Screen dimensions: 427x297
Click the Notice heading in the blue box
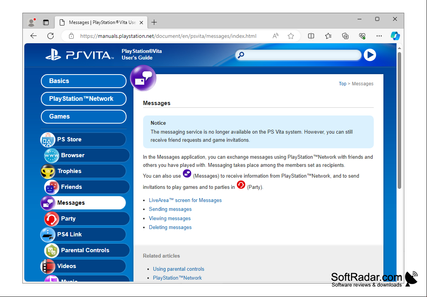tap(158, 123)
